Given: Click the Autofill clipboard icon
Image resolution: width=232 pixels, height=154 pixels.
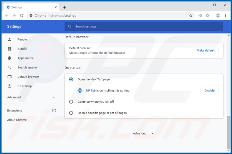Looking at the screenshot, I should click(x=9, y=49).
